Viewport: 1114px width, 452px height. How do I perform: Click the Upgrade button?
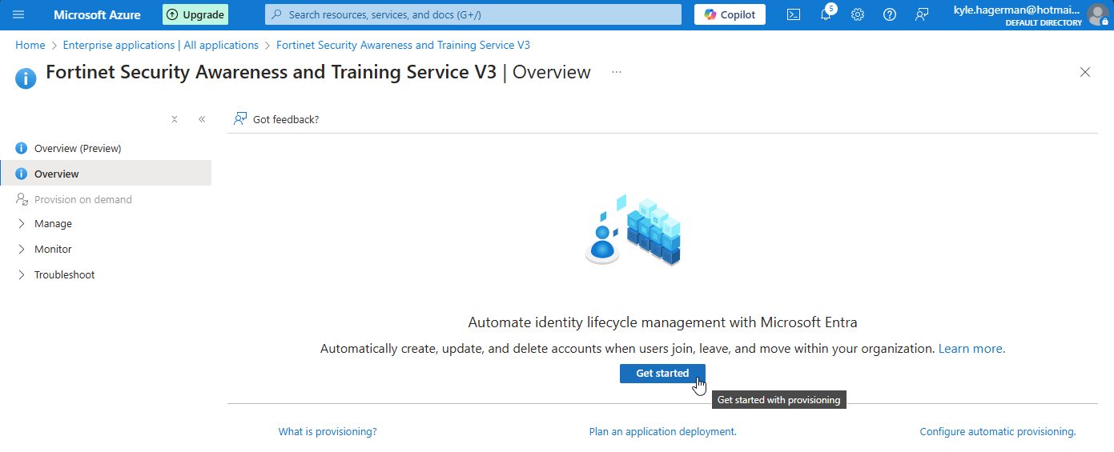click(195, 14)
